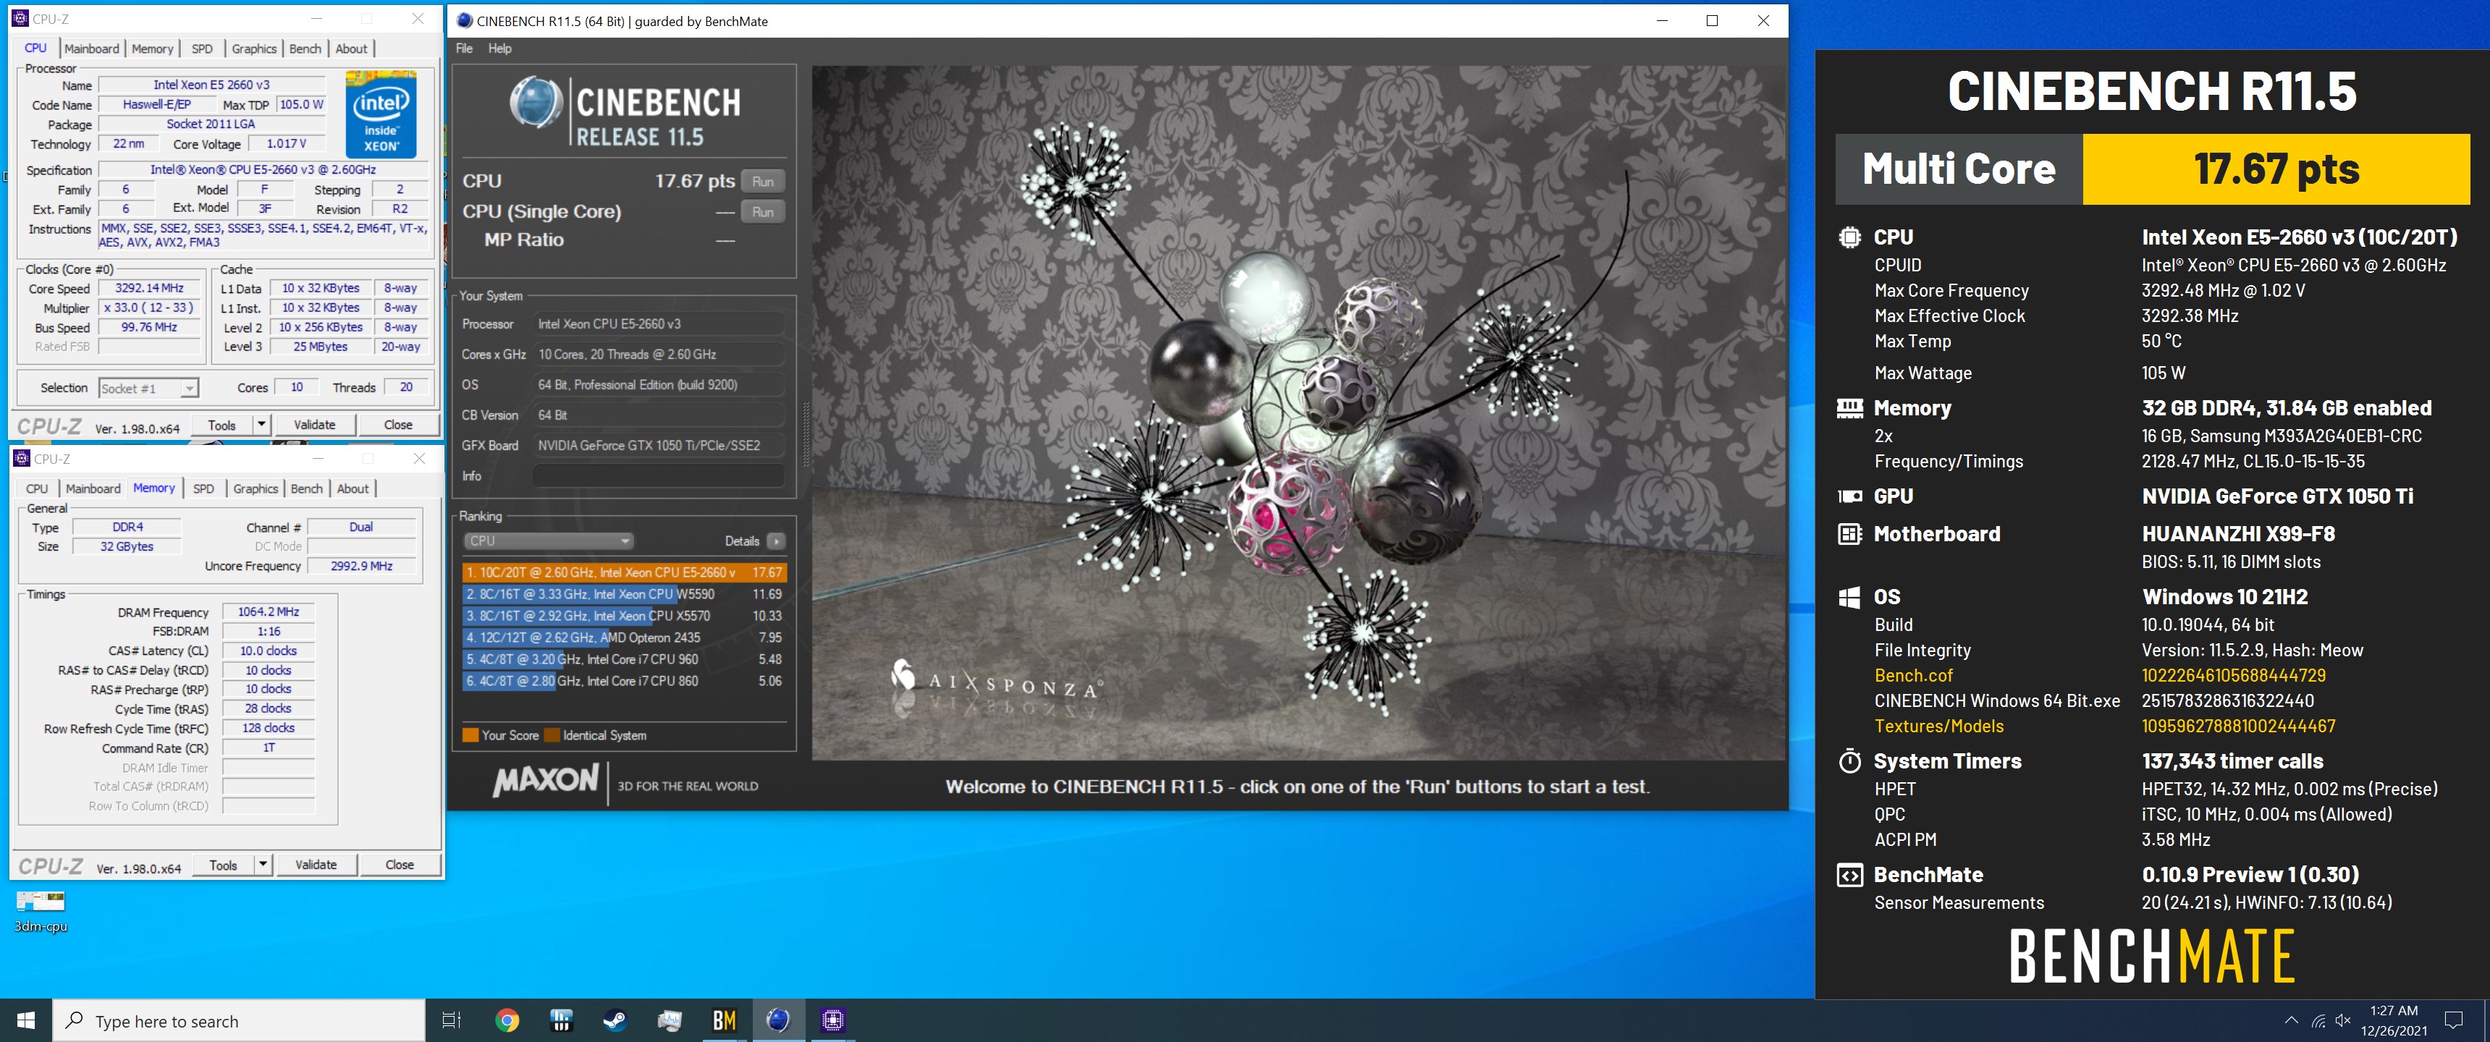The width and height of the screenshot is (2490, 1042).
Task: Switch to SPD tab in top CPU-Z
Action: (x=202, y=49)
